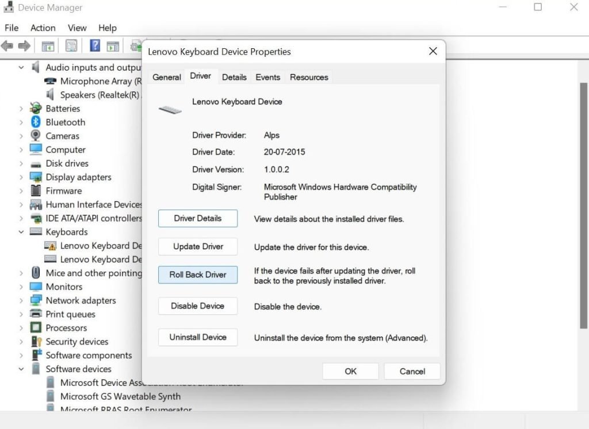Click the driver version value 1.0.0.2

277,169
